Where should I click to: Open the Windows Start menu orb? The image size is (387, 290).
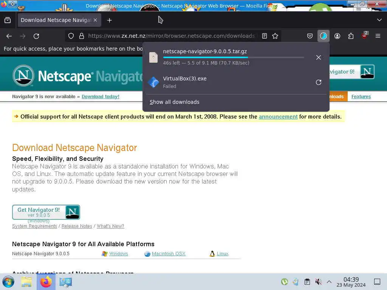(x=8, y=282)
